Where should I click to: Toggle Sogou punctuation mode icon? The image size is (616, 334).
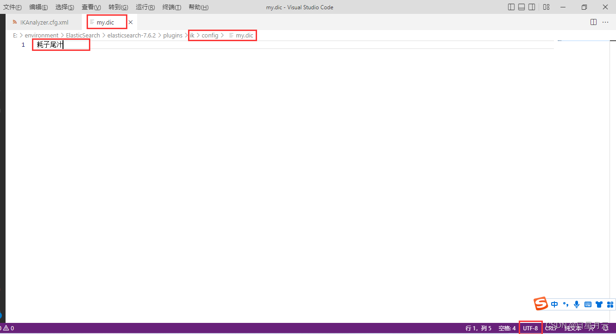(566, 304)
